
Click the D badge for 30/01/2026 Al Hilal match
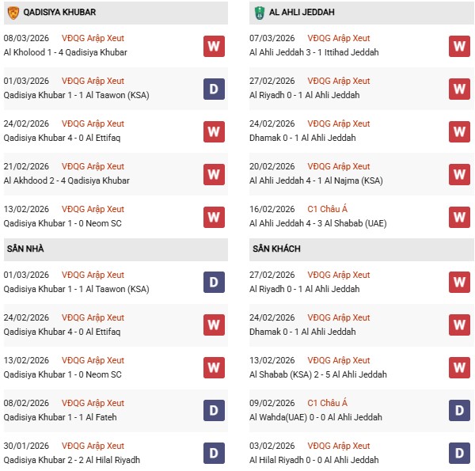(214, 454)
